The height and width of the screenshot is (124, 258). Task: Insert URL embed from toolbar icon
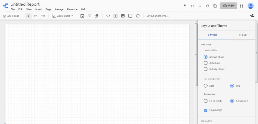[108, 16]
